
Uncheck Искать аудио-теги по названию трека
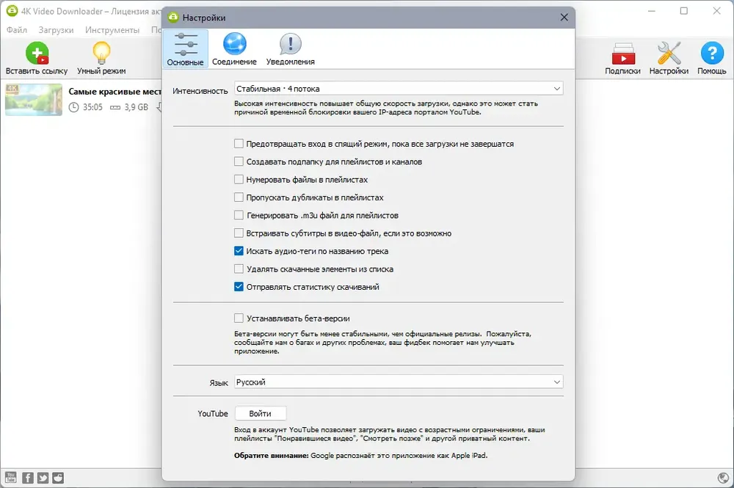click(239, 251)
